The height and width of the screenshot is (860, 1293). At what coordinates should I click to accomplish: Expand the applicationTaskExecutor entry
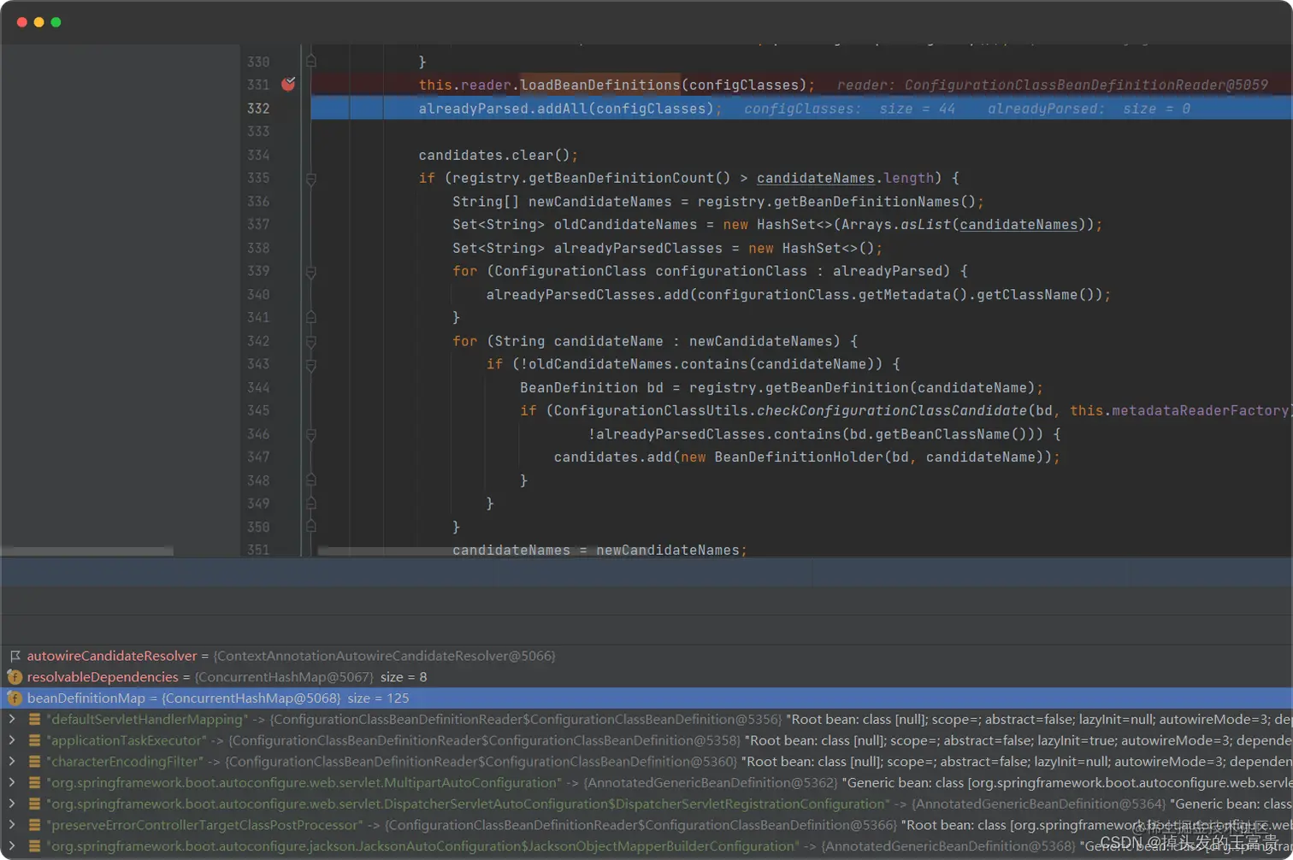[12, 740]
